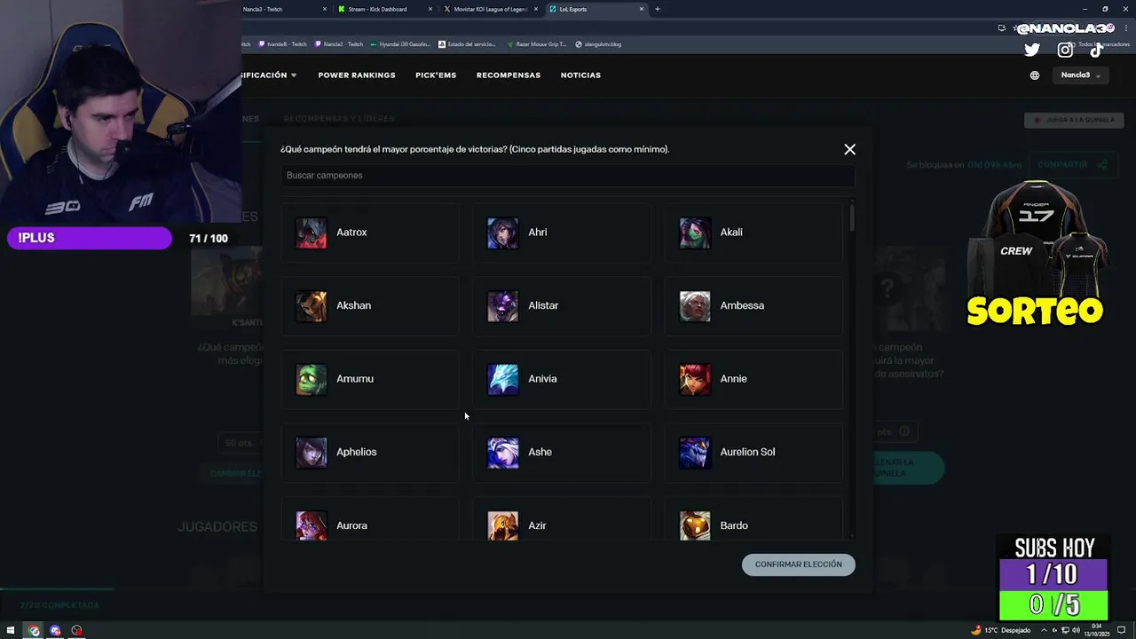Viewport: 1136px width, 639px height.
Task: Select the LoL Esports browser tab
Action: pyautogui.click(x=596, y=9)
